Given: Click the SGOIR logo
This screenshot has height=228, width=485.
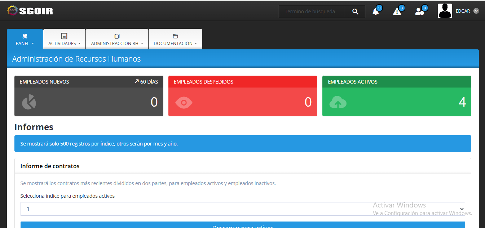Looking at the screenshot, I should coord(30,11).
